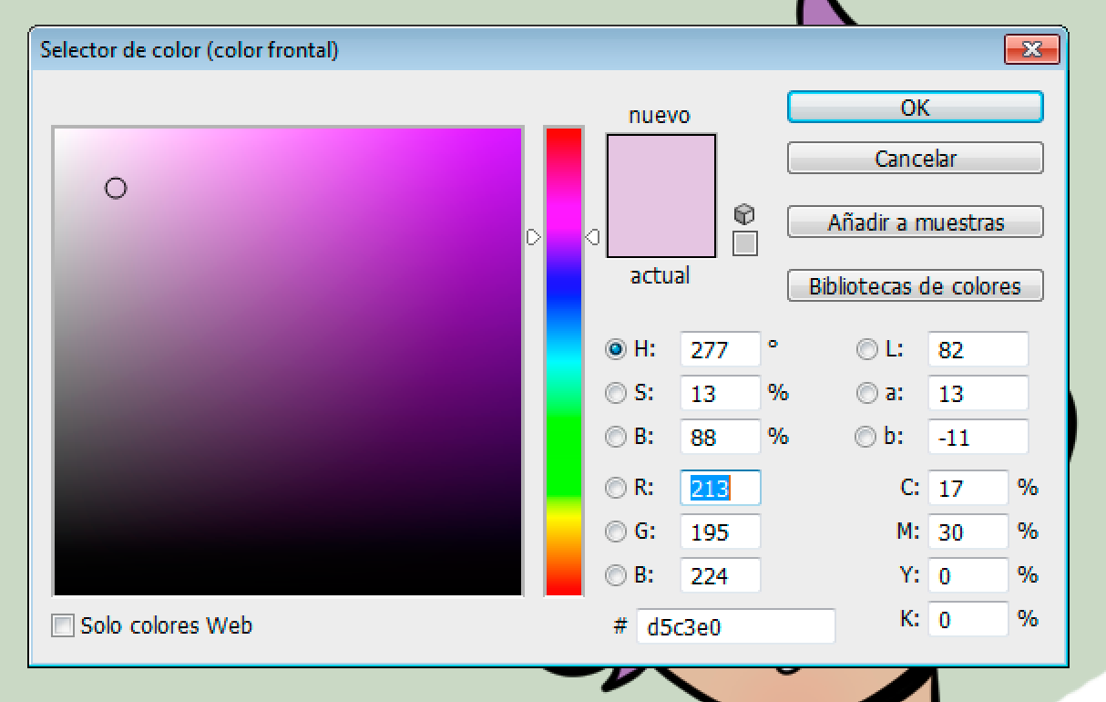
Task: Click the S field showing 13 percent
Action: pos(720,394)
